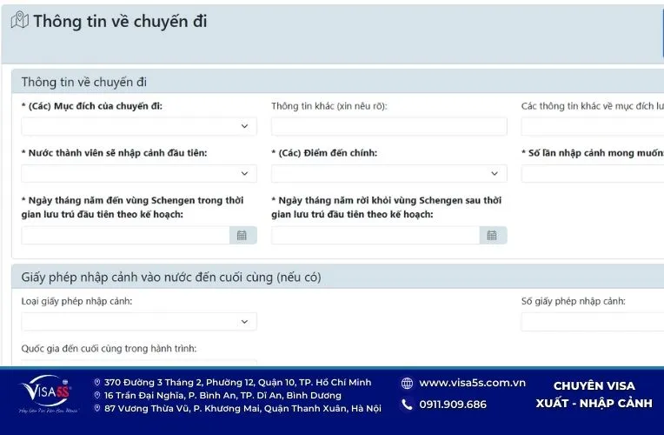Image resolution: width=664 pixels, height=435 pixels.
Task: Click the 370 Đường 3 Tháng 2 address text
Action: pos(237,382)
